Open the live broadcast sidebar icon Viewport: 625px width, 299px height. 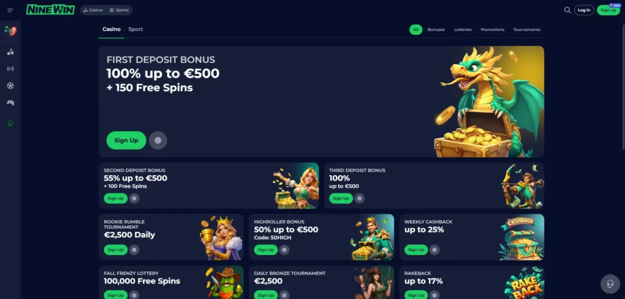(10, 68)
